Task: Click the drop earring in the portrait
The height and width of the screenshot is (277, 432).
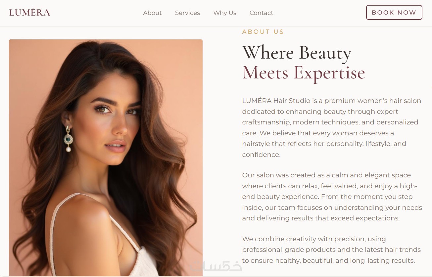Action: click(x=68, y=139)
